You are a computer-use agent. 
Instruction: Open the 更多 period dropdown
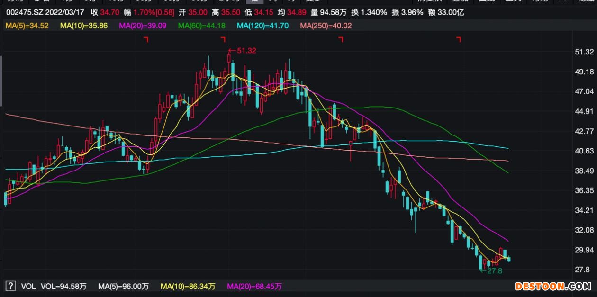coord(313,2)
